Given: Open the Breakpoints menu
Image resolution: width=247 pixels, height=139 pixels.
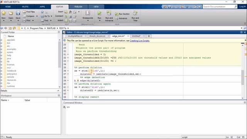Looking at the screenshot, I should pyautogui.click(x=88, y=15).
